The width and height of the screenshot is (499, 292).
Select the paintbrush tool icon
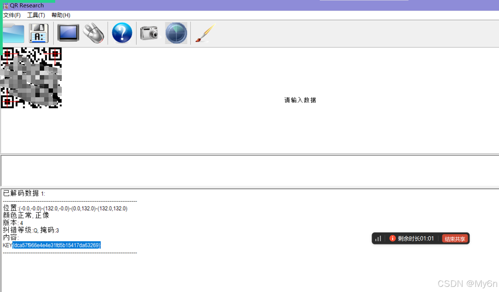tap(205, 33)
